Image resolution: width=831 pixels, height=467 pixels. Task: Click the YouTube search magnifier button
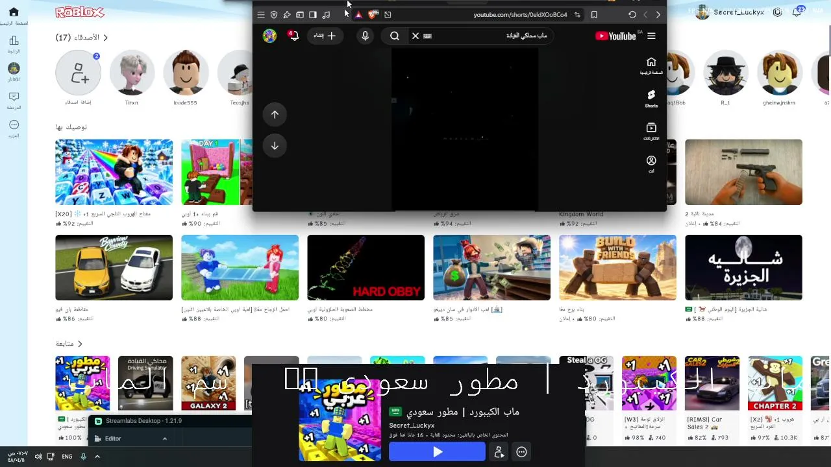point(395,36)
